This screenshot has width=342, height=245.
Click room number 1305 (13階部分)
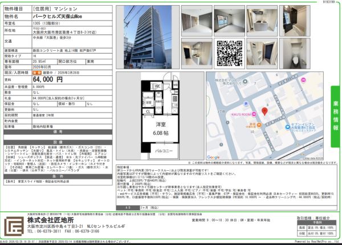click(46, 23)
